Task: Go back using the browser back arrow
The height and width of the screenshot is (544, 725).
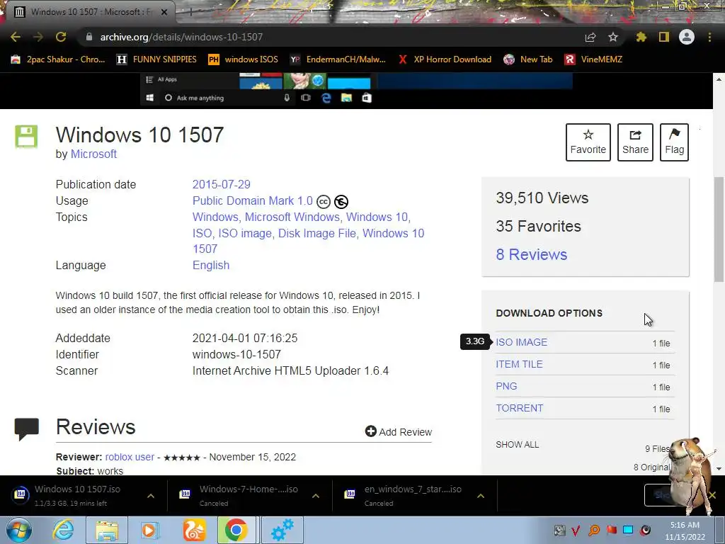Action: 16,37
